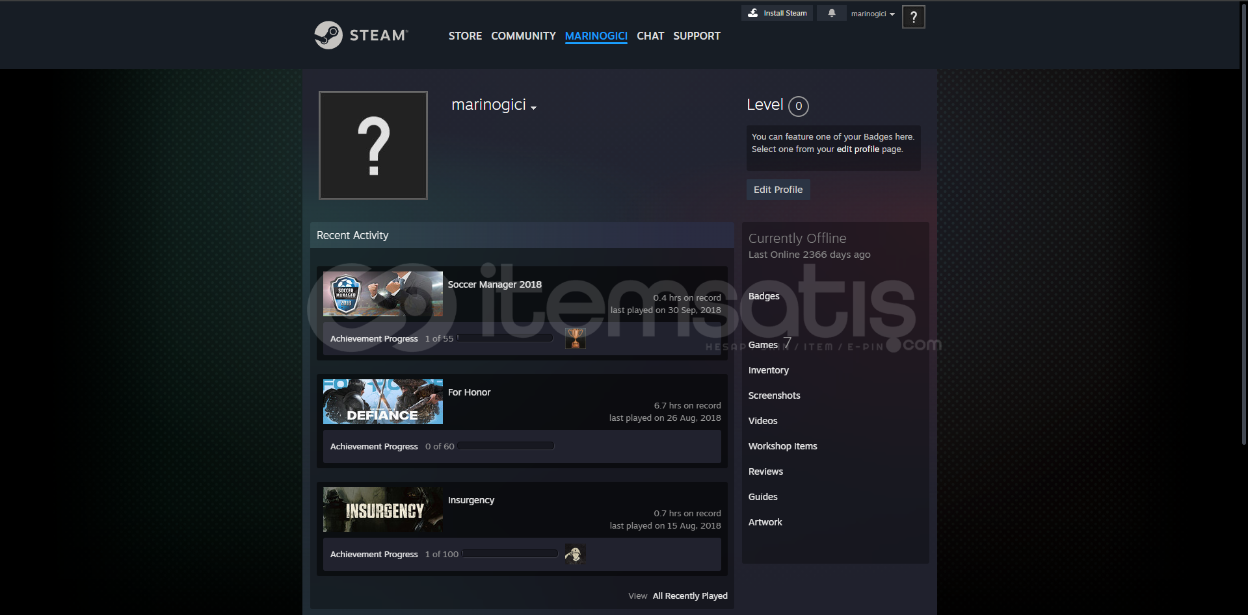1248x615 pixels.
Task: Click the Currently Offline status text
Action: (797, 238)
